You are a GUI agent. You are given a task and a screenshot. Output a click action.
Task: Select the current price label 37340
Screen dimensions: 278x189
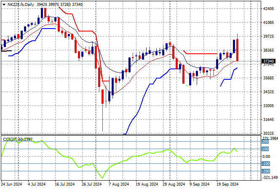[x=268, y=61]
